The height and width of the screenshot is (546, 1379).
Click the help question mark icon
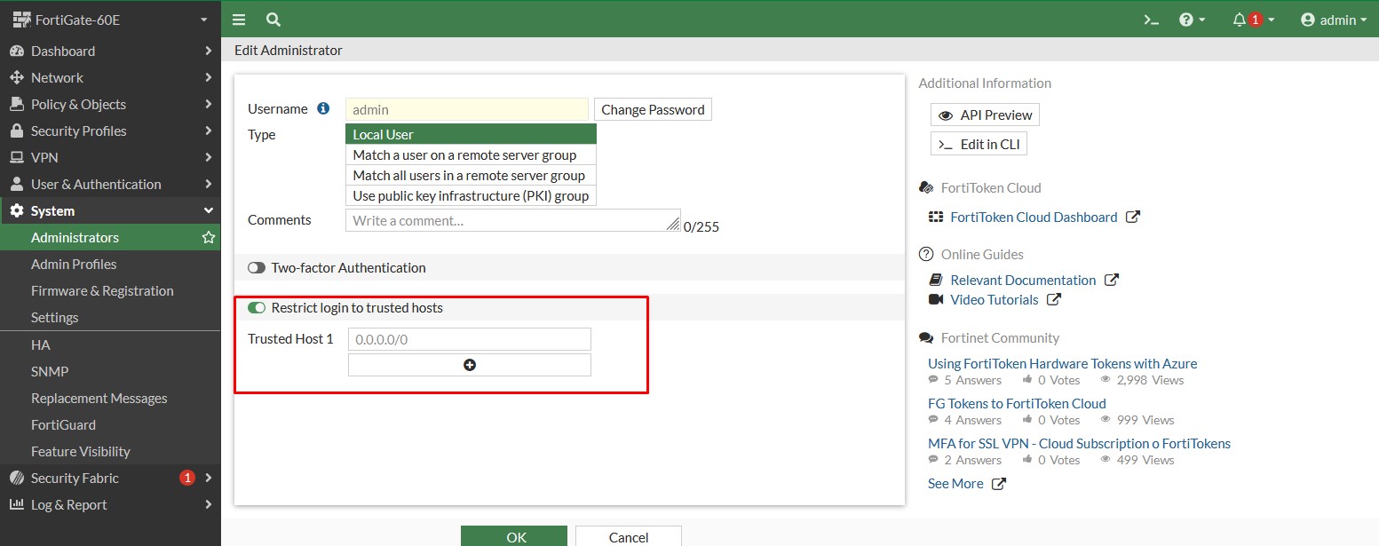click(1186, 20)
